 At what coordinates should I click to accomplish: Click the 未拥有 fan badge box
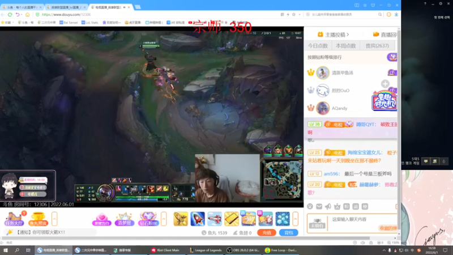(317, 223)
